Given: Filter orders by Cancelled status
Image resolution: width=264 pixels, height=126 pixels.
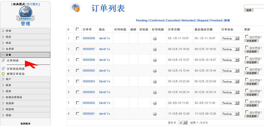Looking at the screenshot, I should [173, 21].
